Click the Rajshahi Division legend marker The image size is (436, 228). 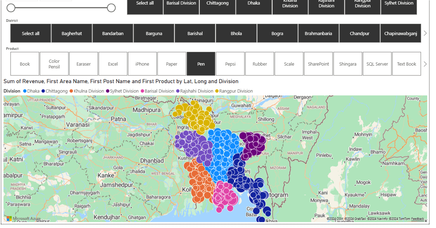[x=178, y=91]
